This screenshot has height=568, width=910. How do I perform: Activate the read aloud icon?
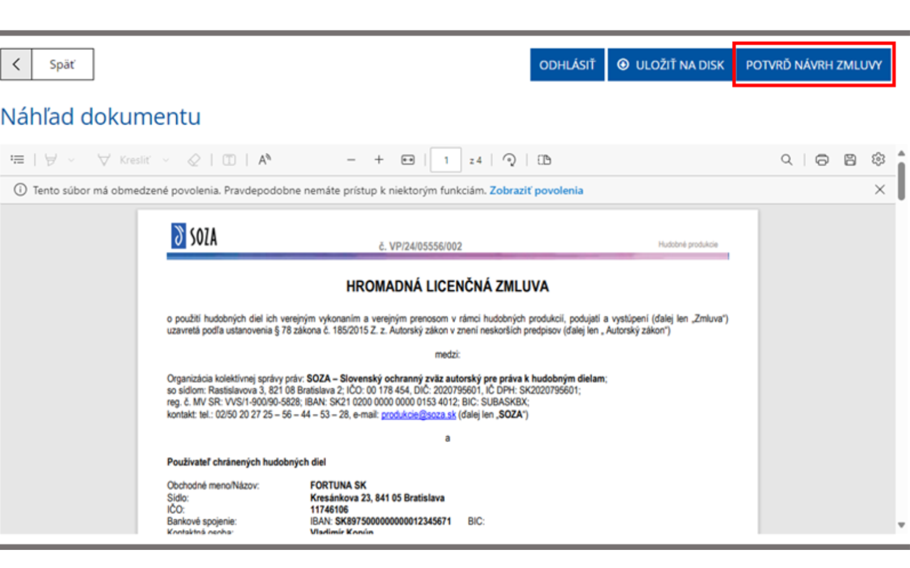[264, 160]
